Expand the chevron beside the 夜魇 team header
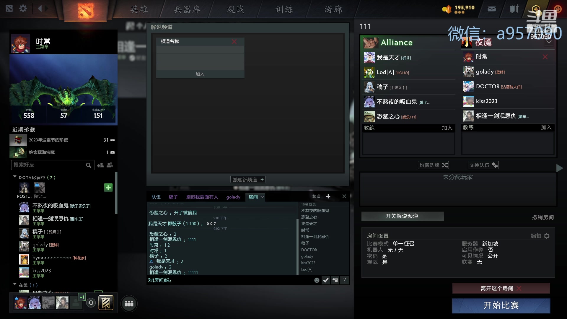567x319 pixels. click(549, 42)
